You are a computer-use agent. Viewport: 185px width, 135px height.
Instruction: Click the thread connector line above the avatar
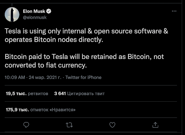(x=12, y=5)
